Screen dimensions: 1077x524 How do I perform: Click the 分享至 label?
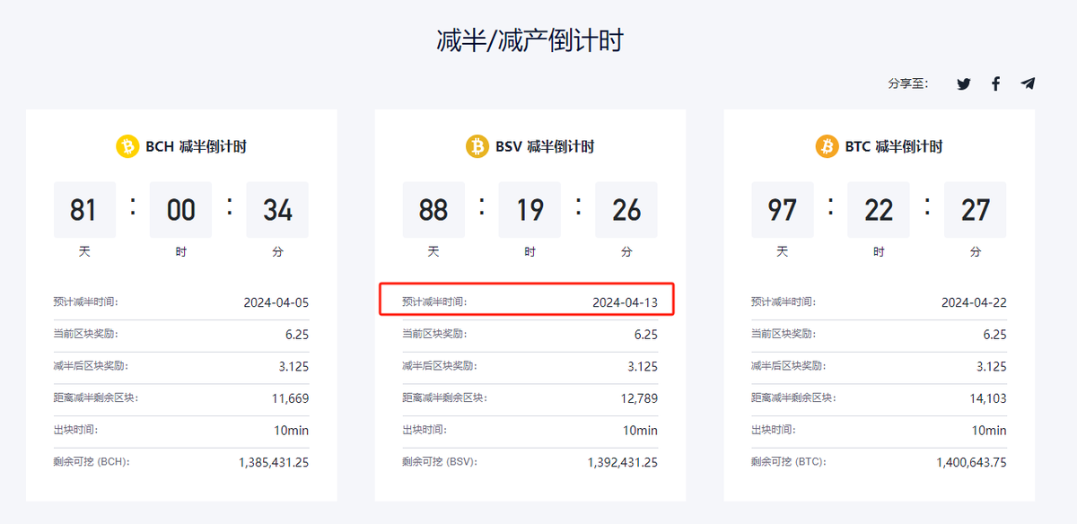tap(908, 83)
